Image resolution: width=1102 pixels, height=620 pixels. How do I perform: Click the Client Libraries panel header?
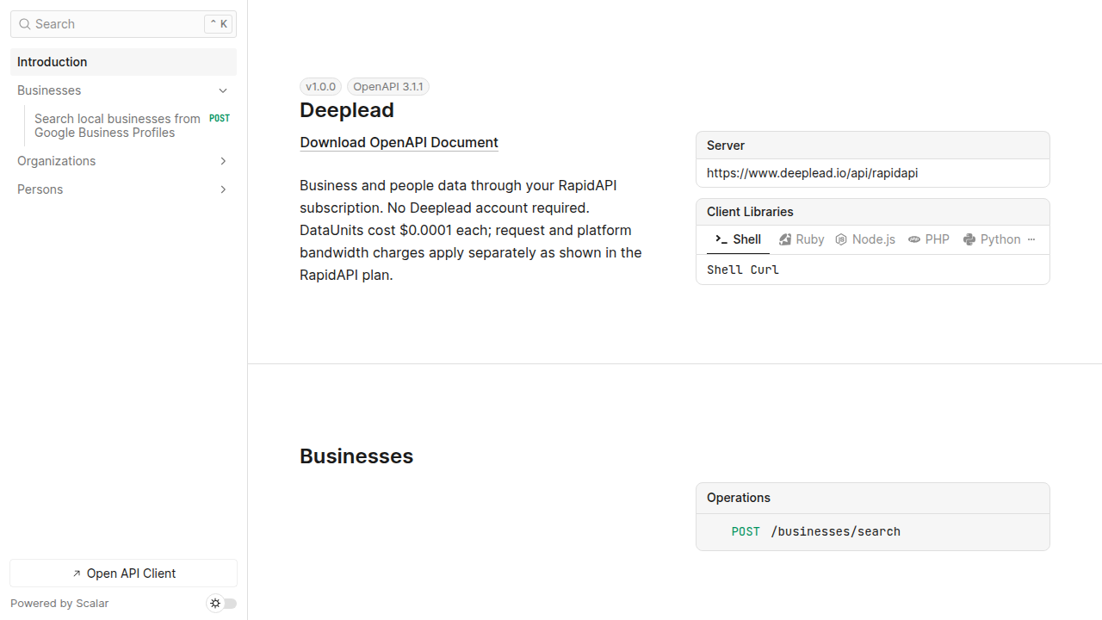(x=873, y=212)
